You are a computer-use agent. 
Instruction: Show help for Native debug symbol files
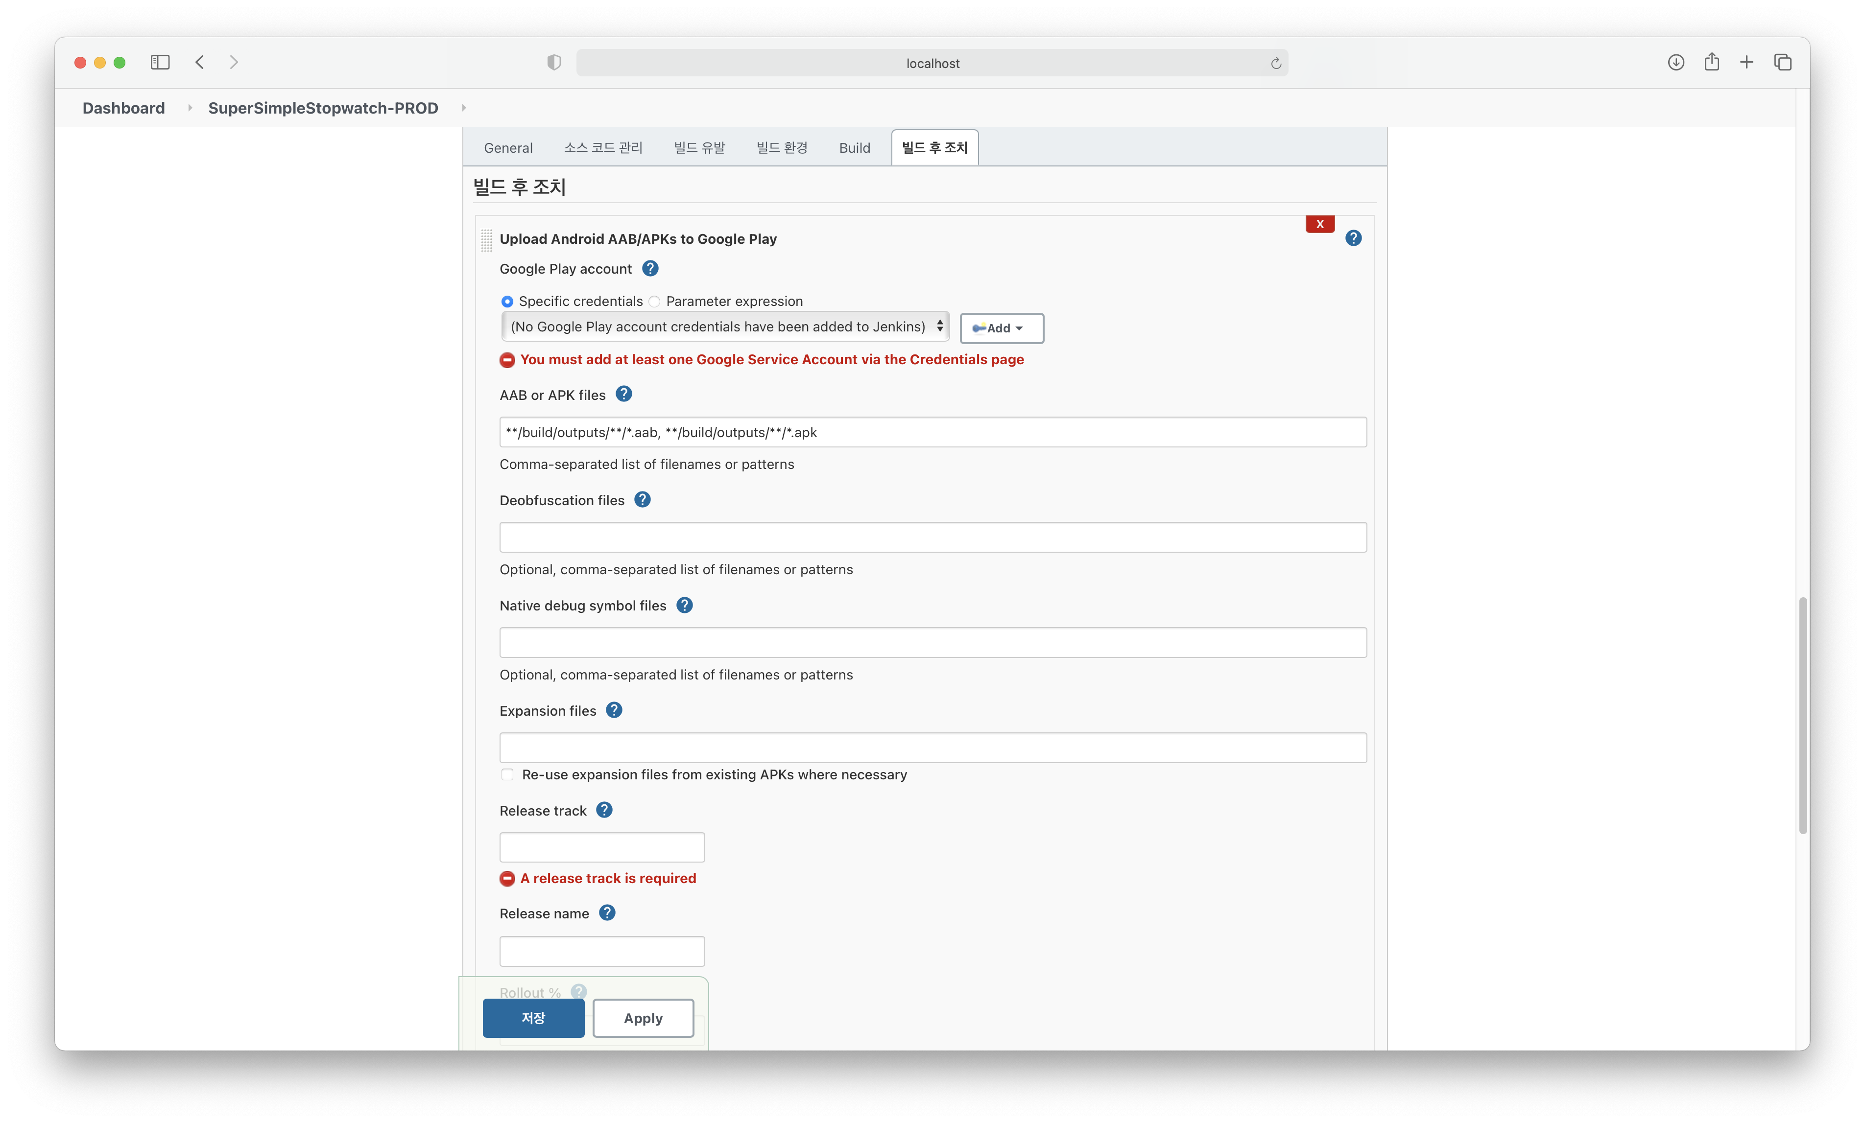pos(684,606)
